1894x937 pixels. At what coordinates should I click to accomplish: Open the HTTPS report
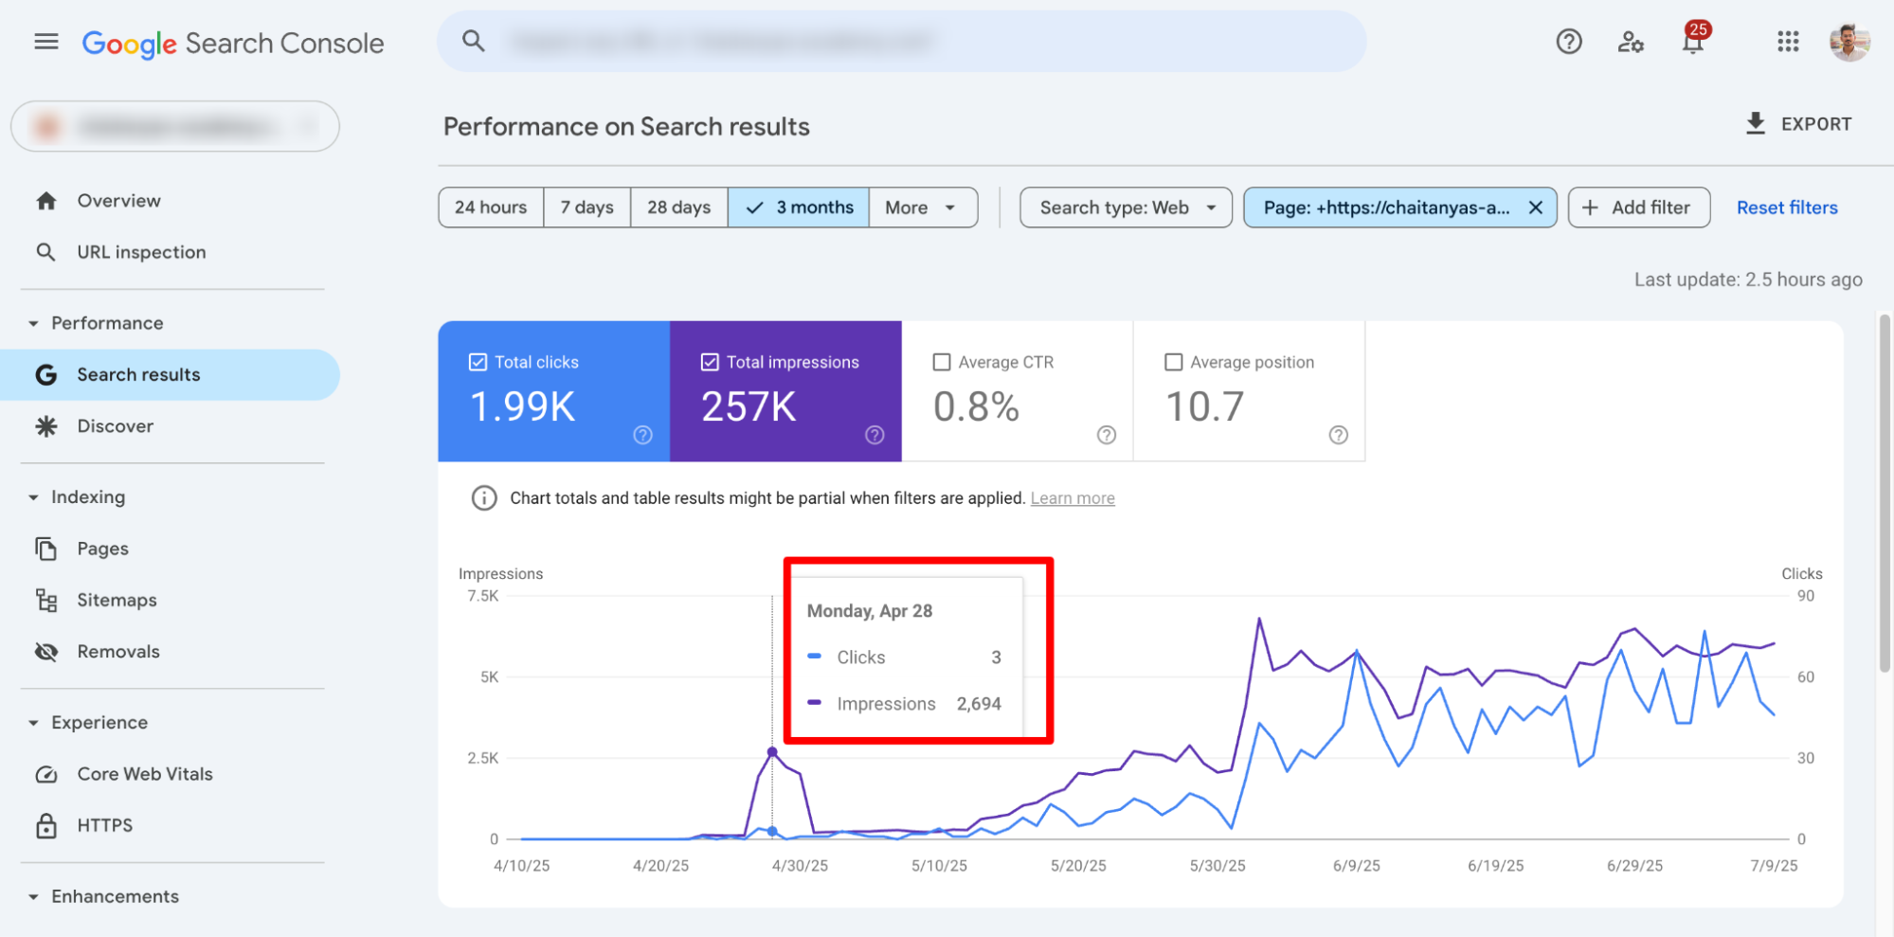click(104, 824)
